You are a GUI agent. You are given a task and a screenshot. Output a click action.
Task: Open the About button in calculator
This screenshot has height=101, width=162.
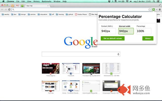coord(148,38)
